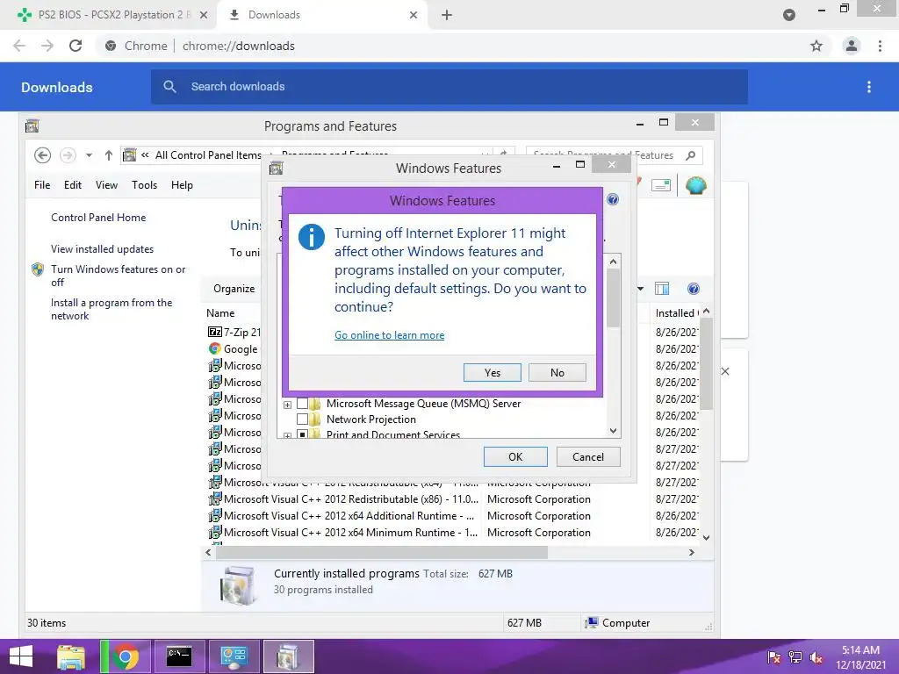Click the Explorer back arrow button
This screenshot has height=674, width=899.
click(x=42, y=155)
